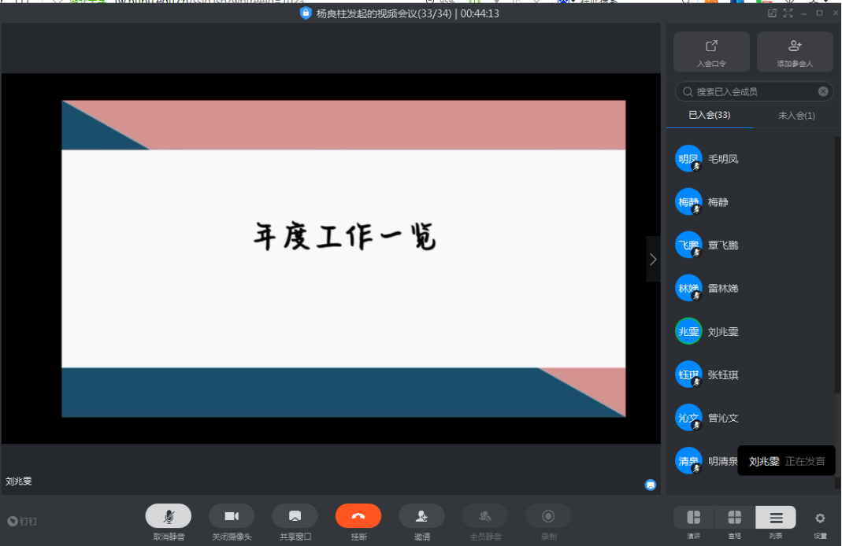Select participant 刘兆雯 in member list
842x546 pixels.
pyautogui.click(x=722, y=332)
